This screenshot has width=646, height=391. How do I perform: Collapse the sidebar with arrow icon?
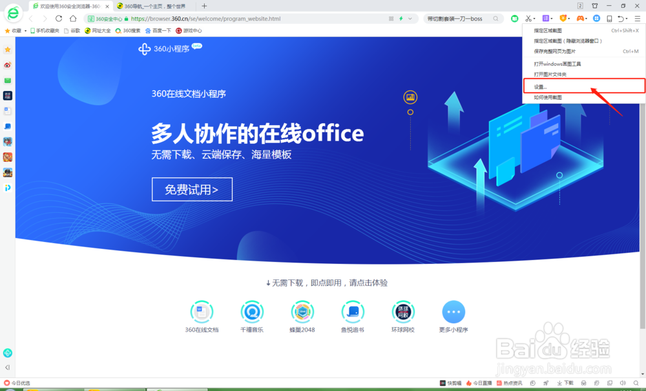[7, 368]
